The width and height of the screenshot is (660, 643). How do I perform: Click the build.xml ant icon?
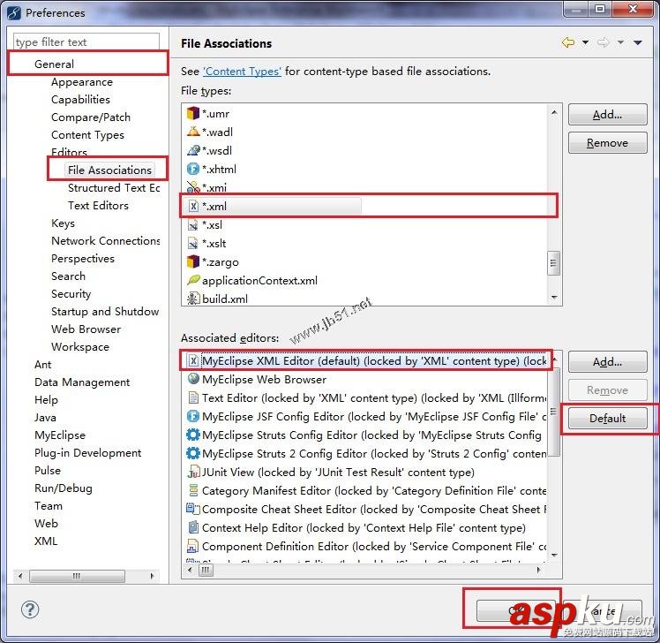tap(192, 299)
